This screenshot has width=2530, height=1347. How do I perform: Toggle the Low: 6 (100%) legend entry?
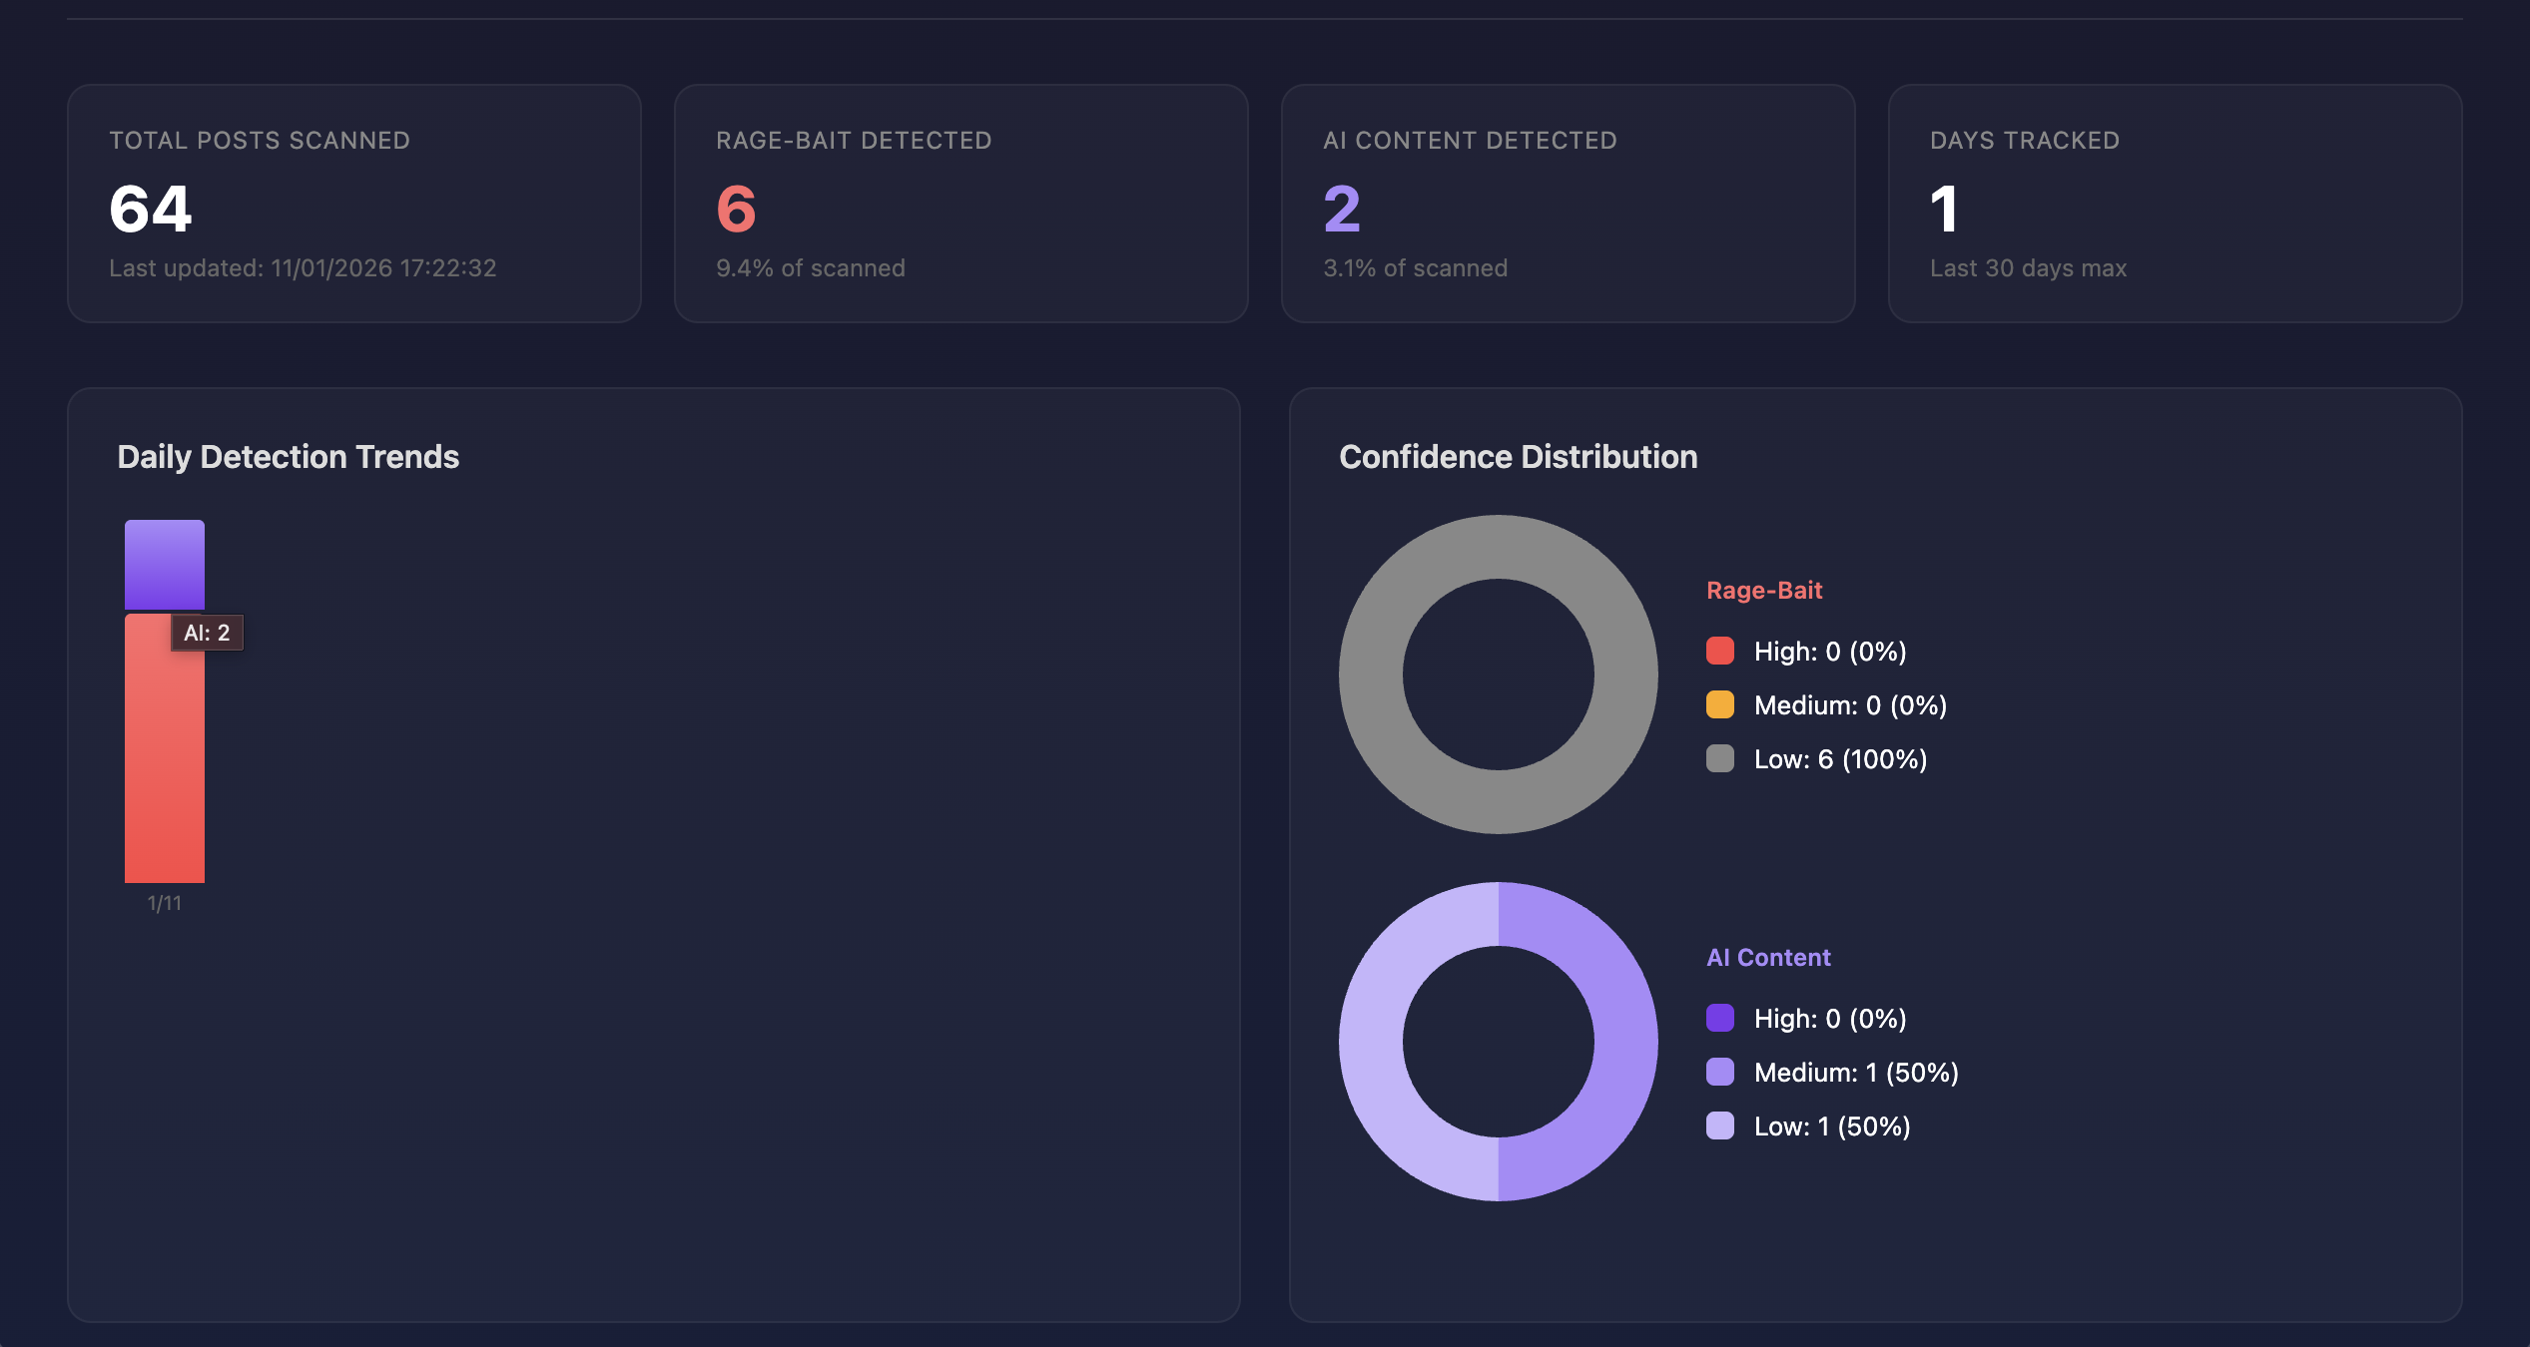(x=1840, y=758)
